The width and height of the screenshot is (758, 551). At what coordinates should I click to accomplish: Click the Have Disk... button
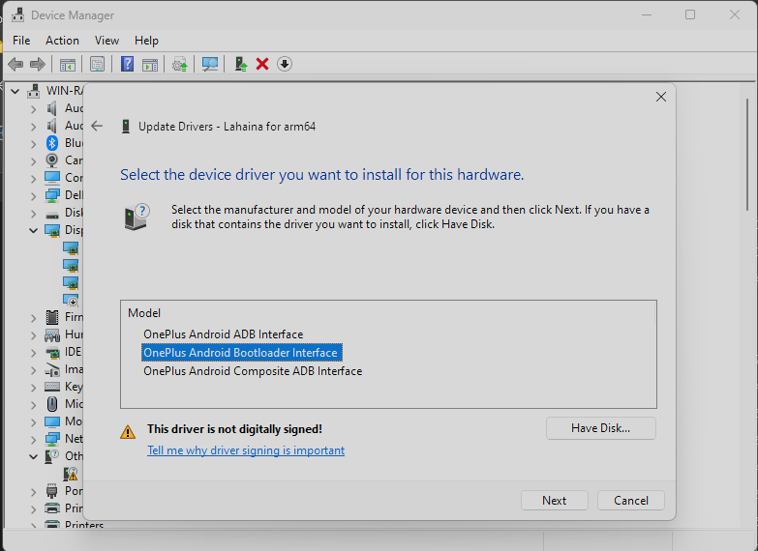[x=601, y=428]
